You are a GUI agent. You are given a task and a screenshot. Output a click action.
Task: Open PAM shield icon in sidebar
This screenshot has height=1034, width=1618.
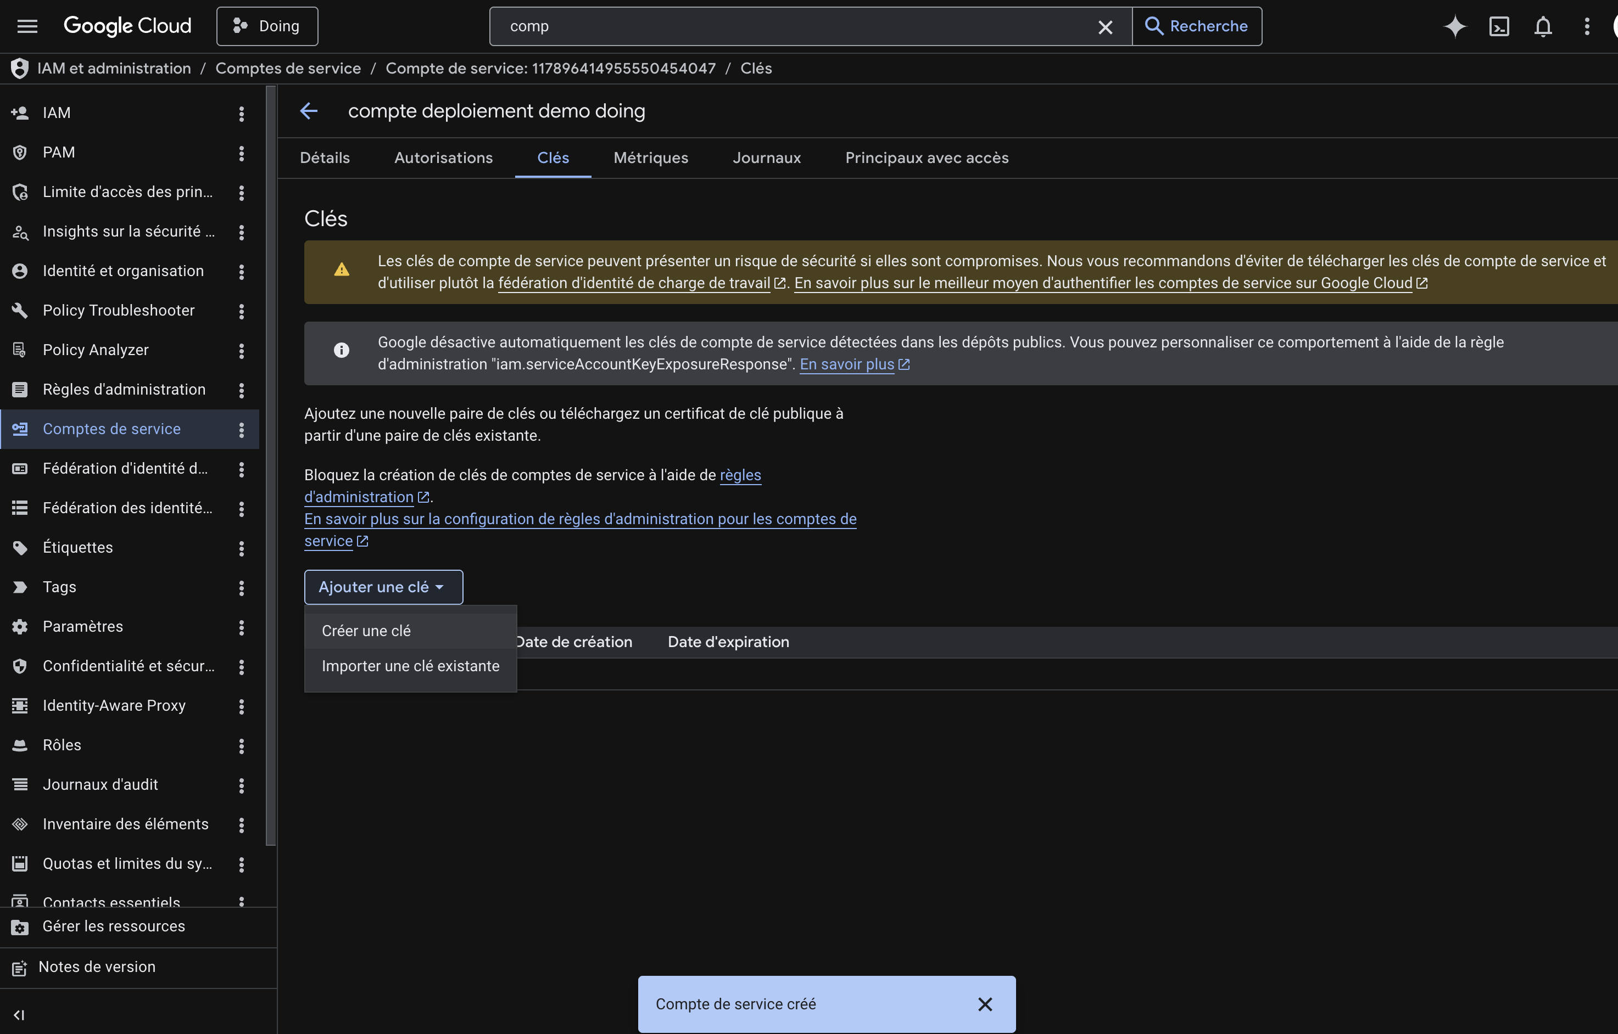[20, 153]
